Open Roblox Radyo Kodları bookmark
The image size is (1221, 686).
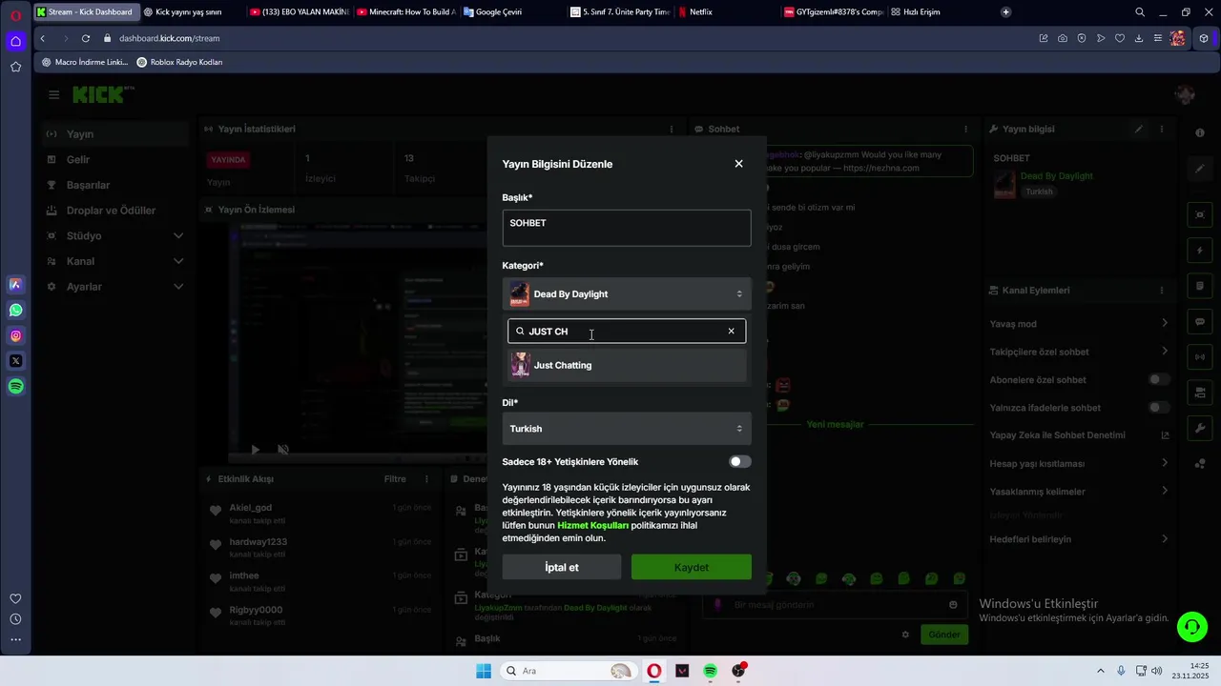tap(180, 62)
